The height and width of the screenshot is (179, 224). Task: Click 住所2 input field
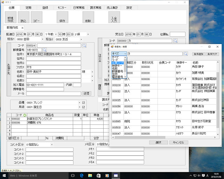54,59
